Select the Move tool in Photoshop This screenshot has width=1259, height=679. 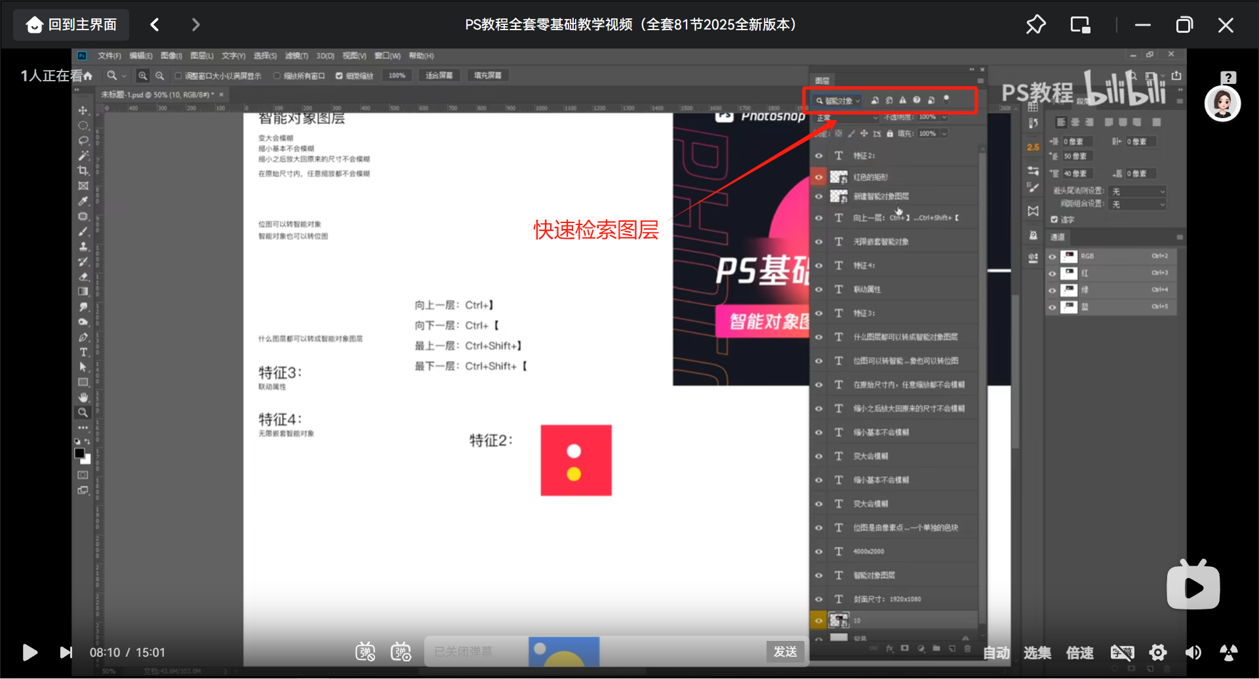83,110
